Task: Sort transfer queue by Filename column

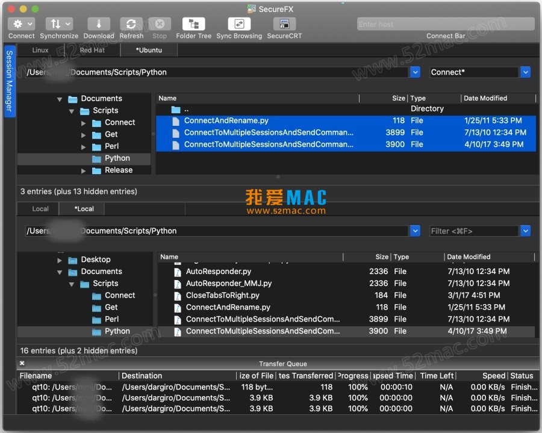Action: click(x=68, y=376)
